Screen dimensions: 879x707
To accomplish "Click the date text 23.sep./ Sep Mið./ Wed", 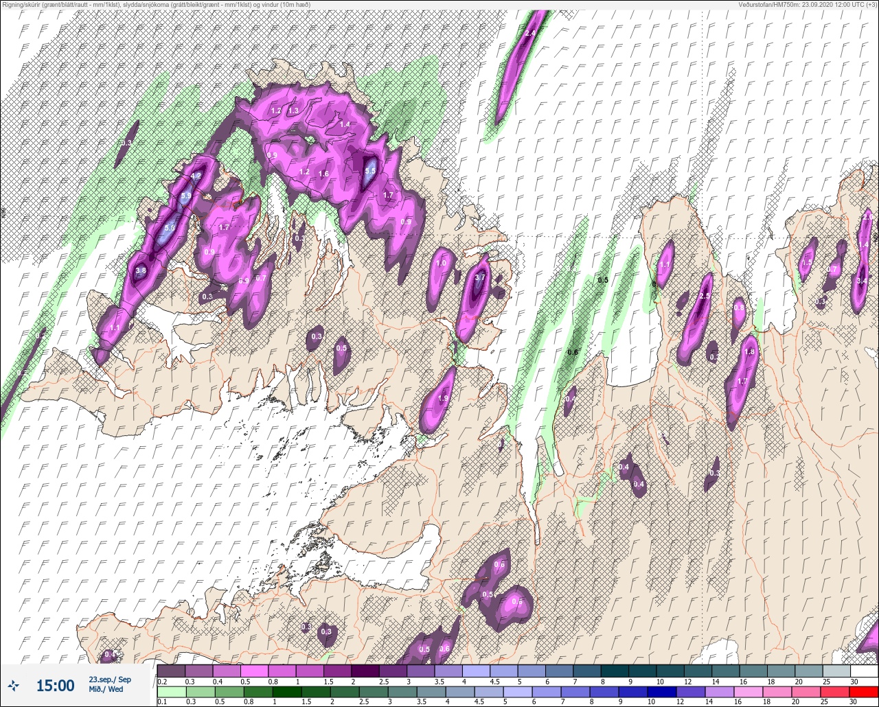I will 109,684.
